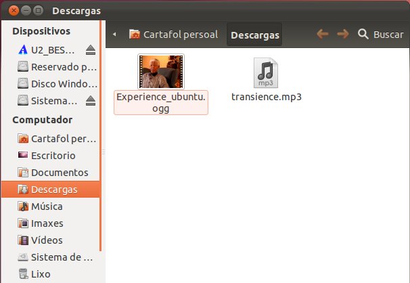This screenshot has width=410, height=283.
Task: Click the Sistema de ... filesystem icon
Action: [x=23, y=257]
